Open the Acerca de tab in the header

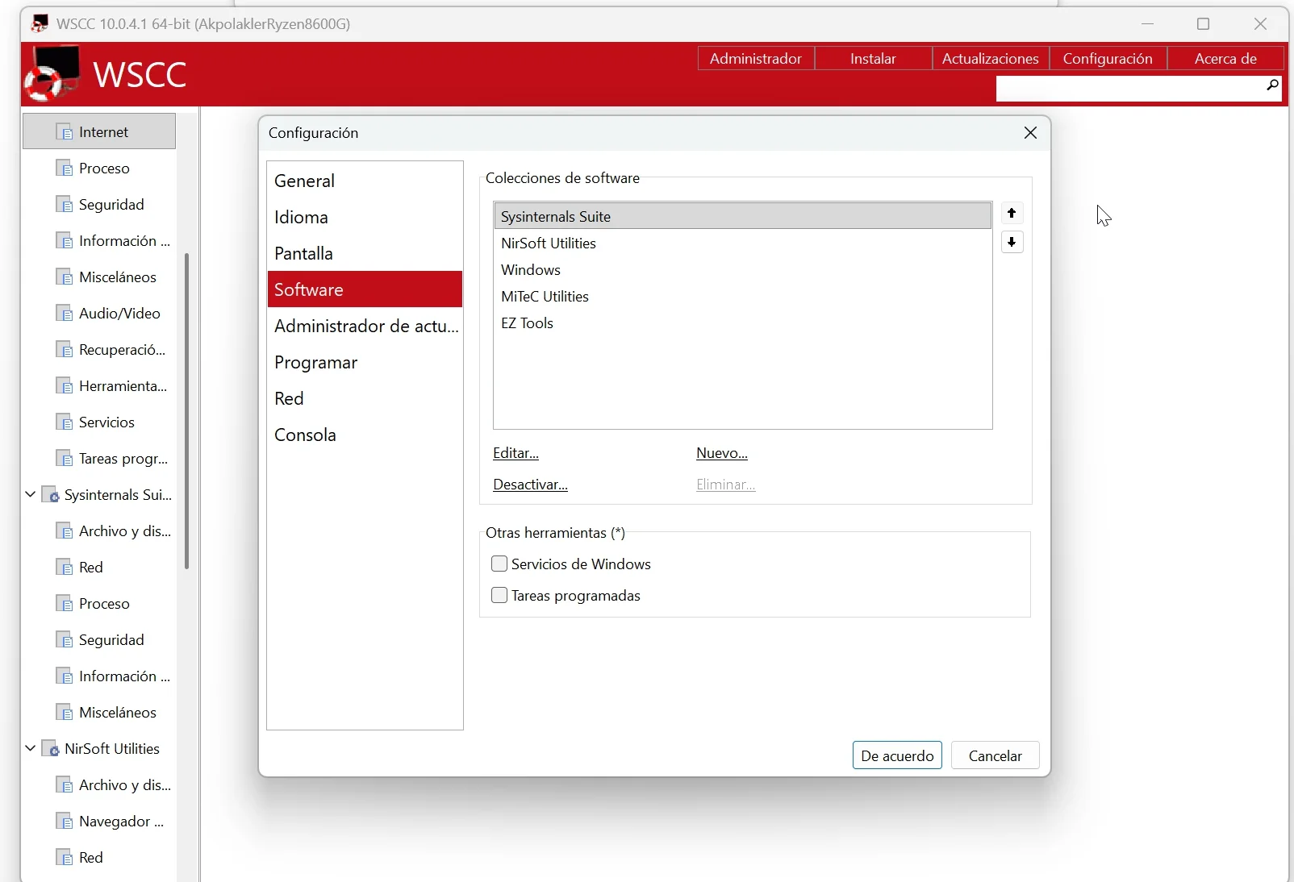tap(1225, 59)
